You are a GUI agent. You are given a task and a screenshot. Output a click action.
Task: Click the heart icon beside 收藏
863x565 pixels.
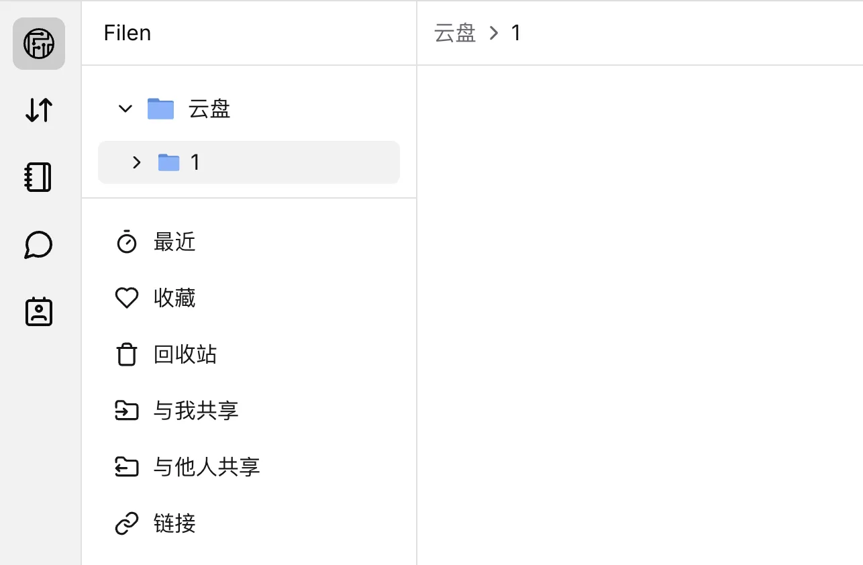(127, 298)
